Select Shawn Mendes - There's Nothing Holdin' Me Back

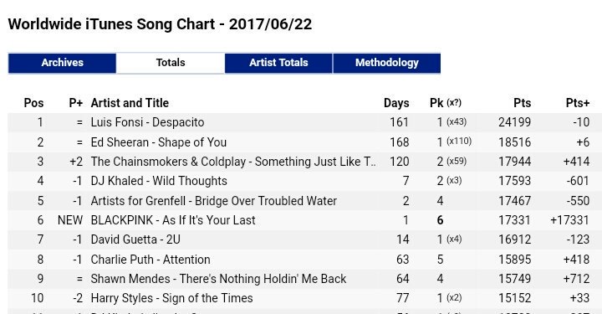click(218, 279)
